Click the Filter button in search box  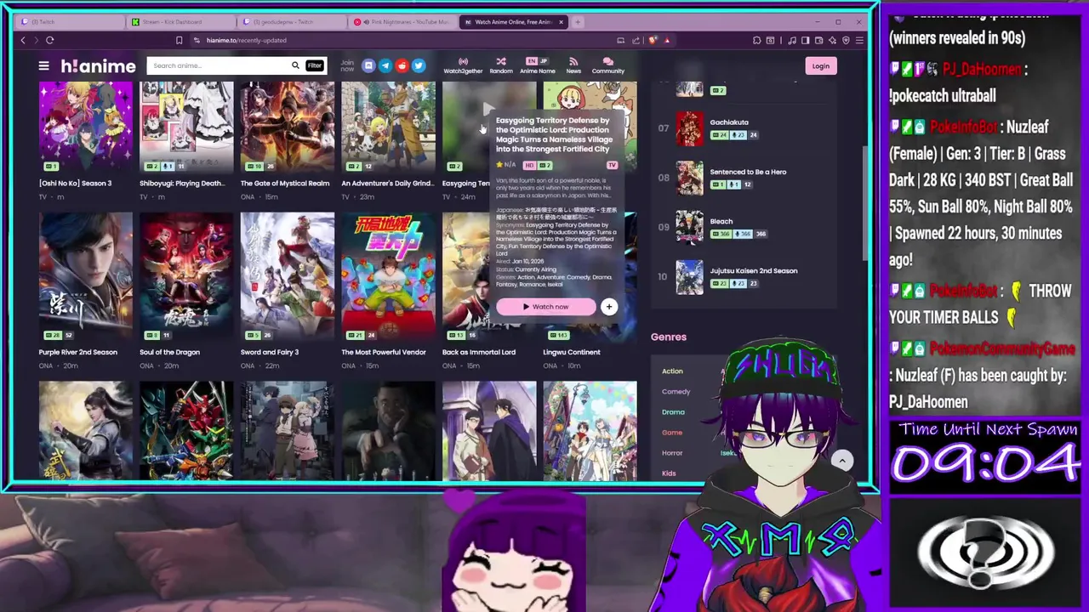tap(314, 65)
